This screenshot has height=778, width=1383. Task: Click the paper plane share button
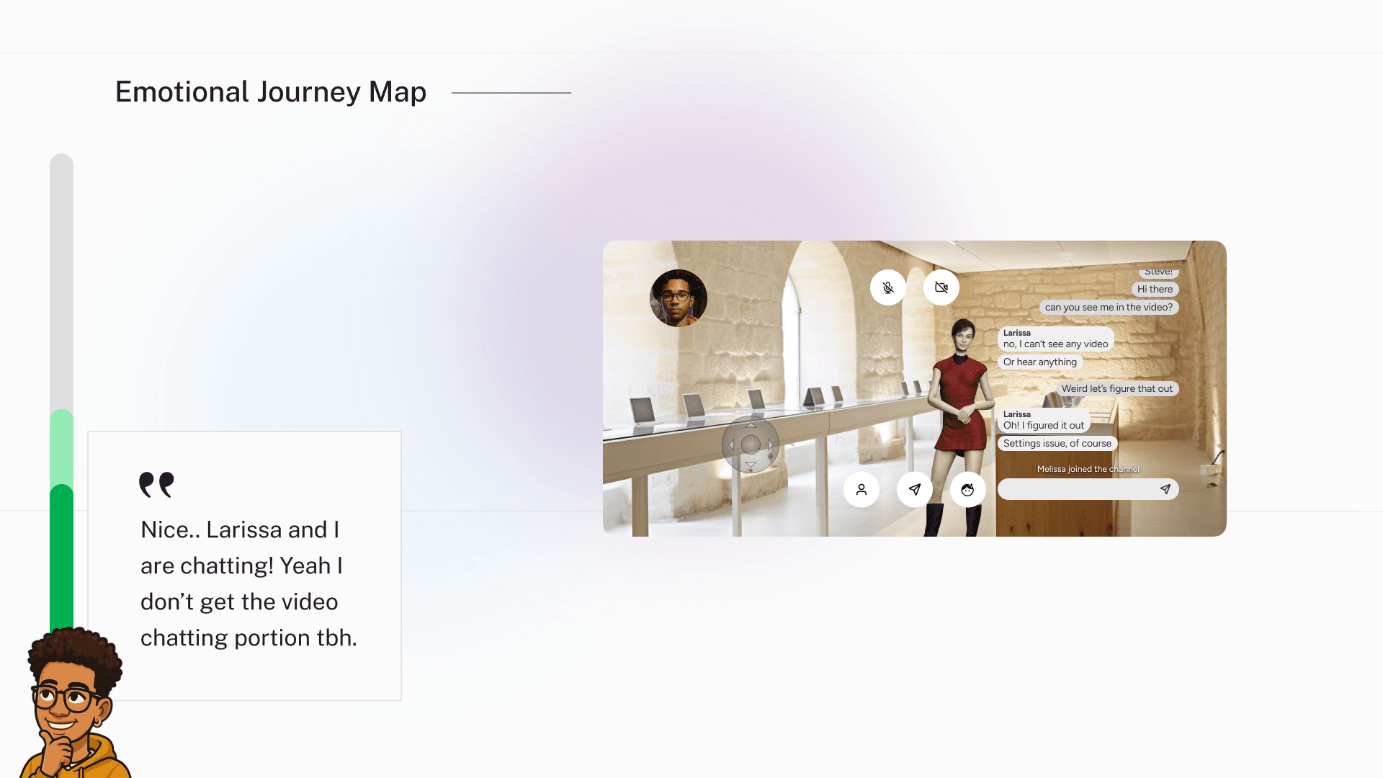[x=915, y=490]
